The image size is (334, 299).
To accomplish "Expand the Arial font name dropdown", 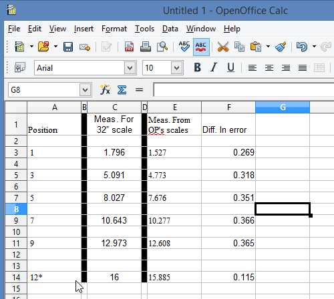I will [x=130, y=68].
